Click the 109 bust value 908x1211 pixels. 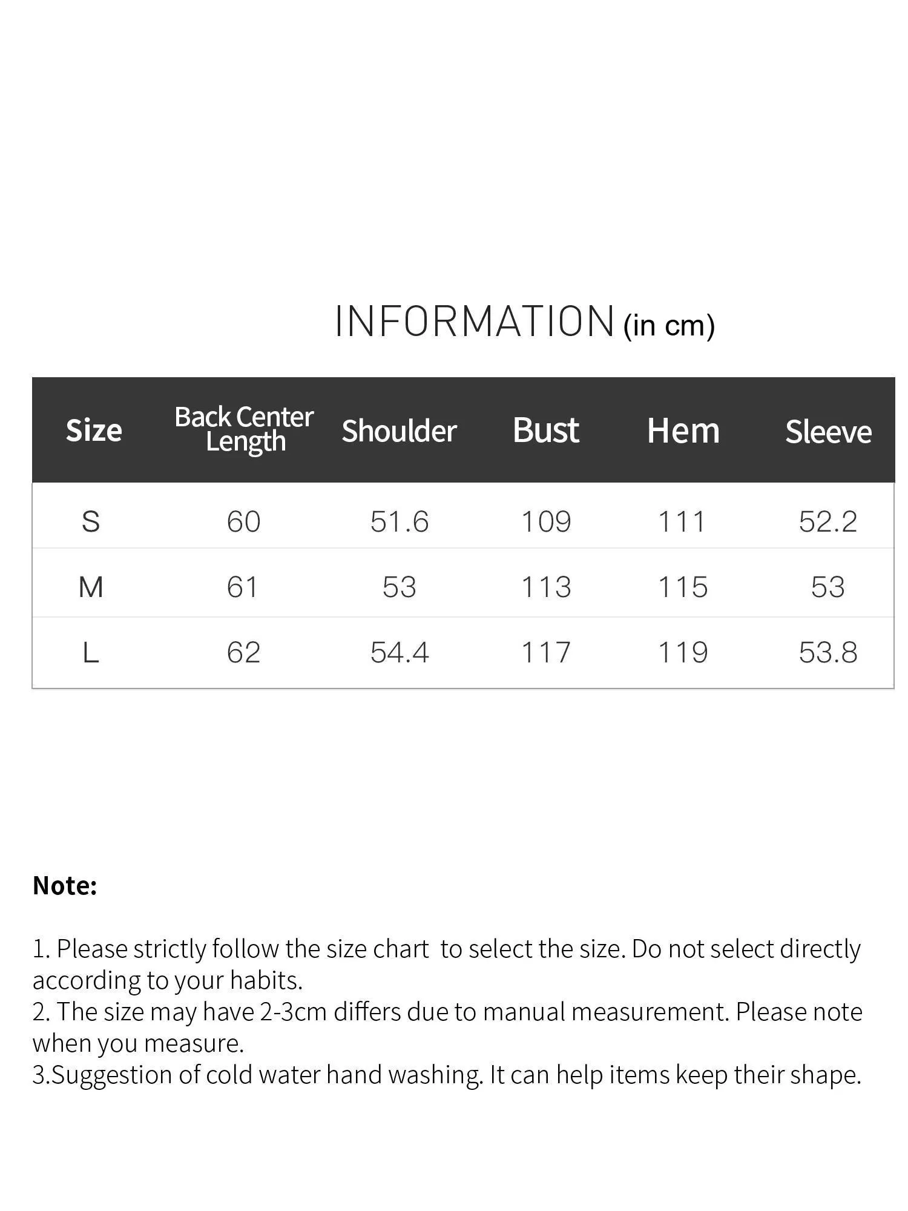pos(546,521)
